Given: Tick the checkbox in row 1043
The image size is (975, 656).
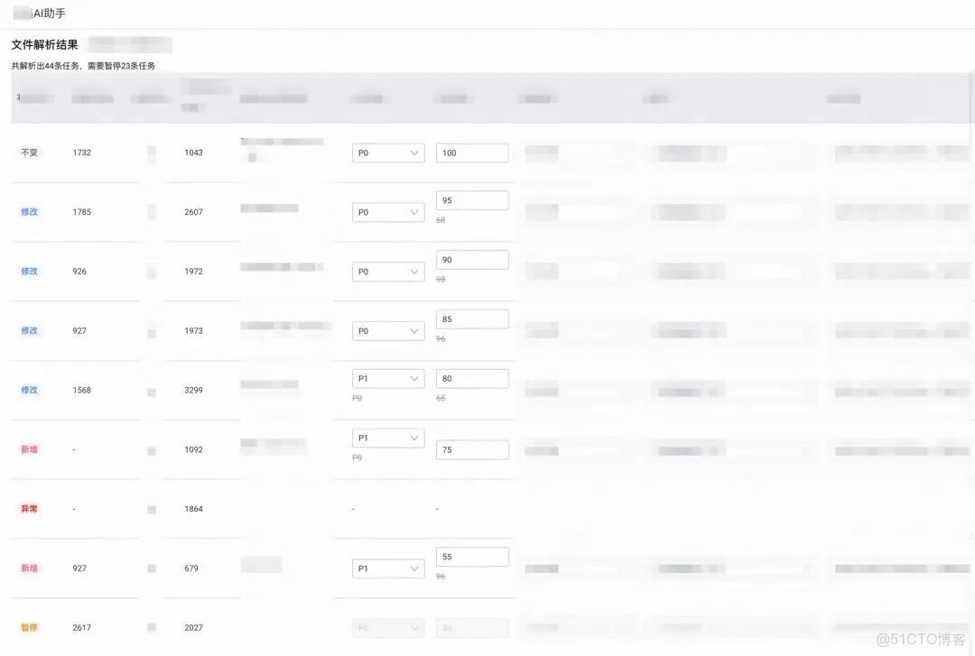Looking at the screenshot, I should pos(151,152).
